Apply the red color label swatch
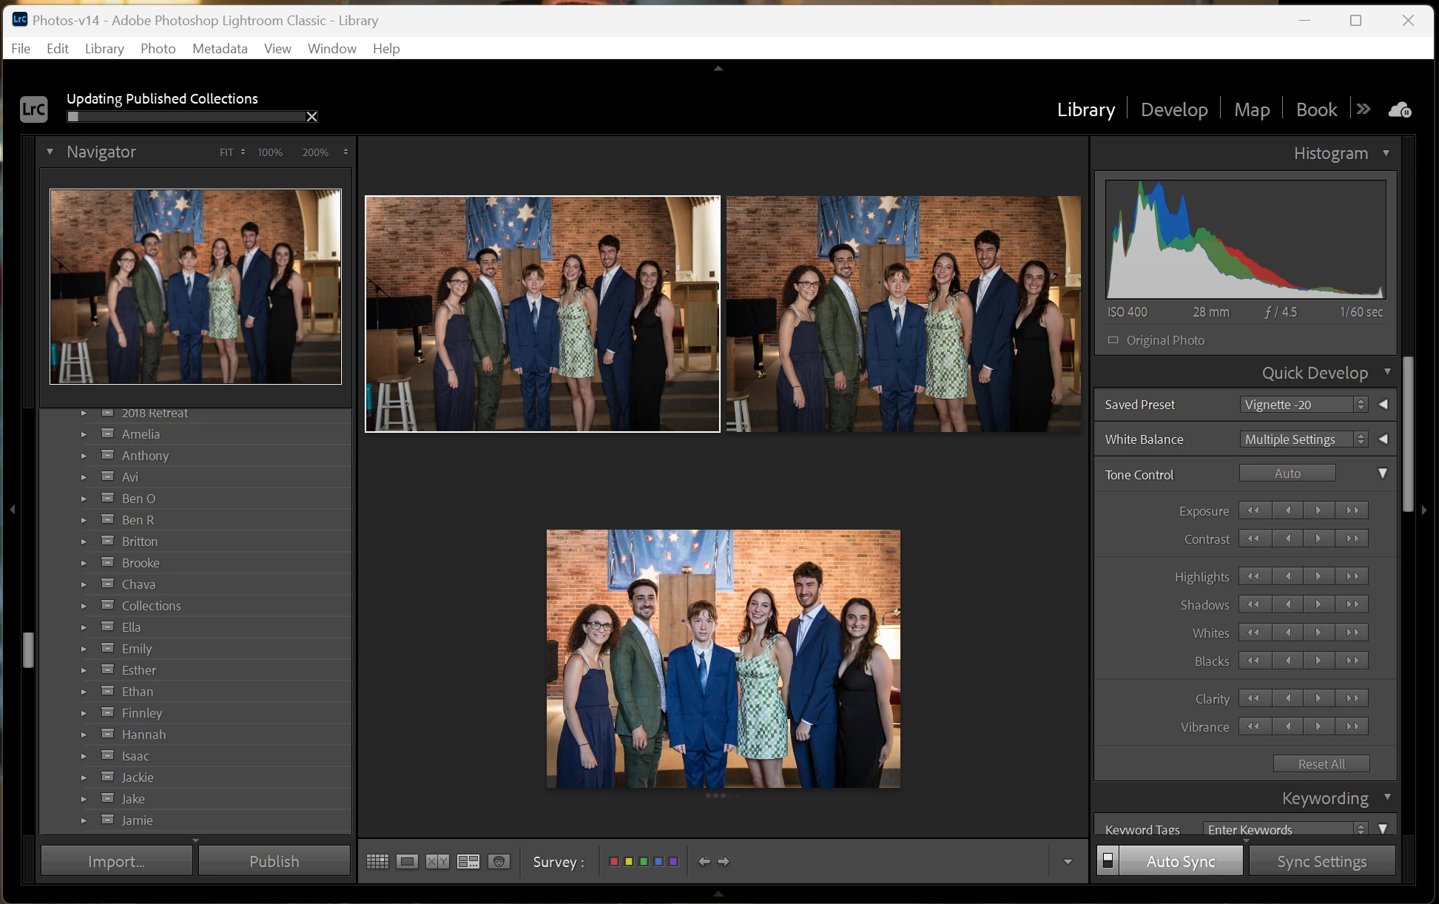The height and width of the screenshot is (904, 1439). pos(613,861)
